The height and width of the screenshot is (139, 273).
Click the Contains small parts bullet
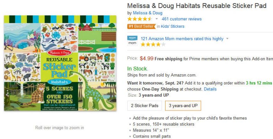click(x=152, y=136)
